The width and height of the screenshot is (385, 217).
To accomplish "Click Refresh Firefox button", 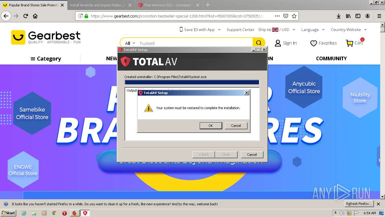I will pos(359,204).
